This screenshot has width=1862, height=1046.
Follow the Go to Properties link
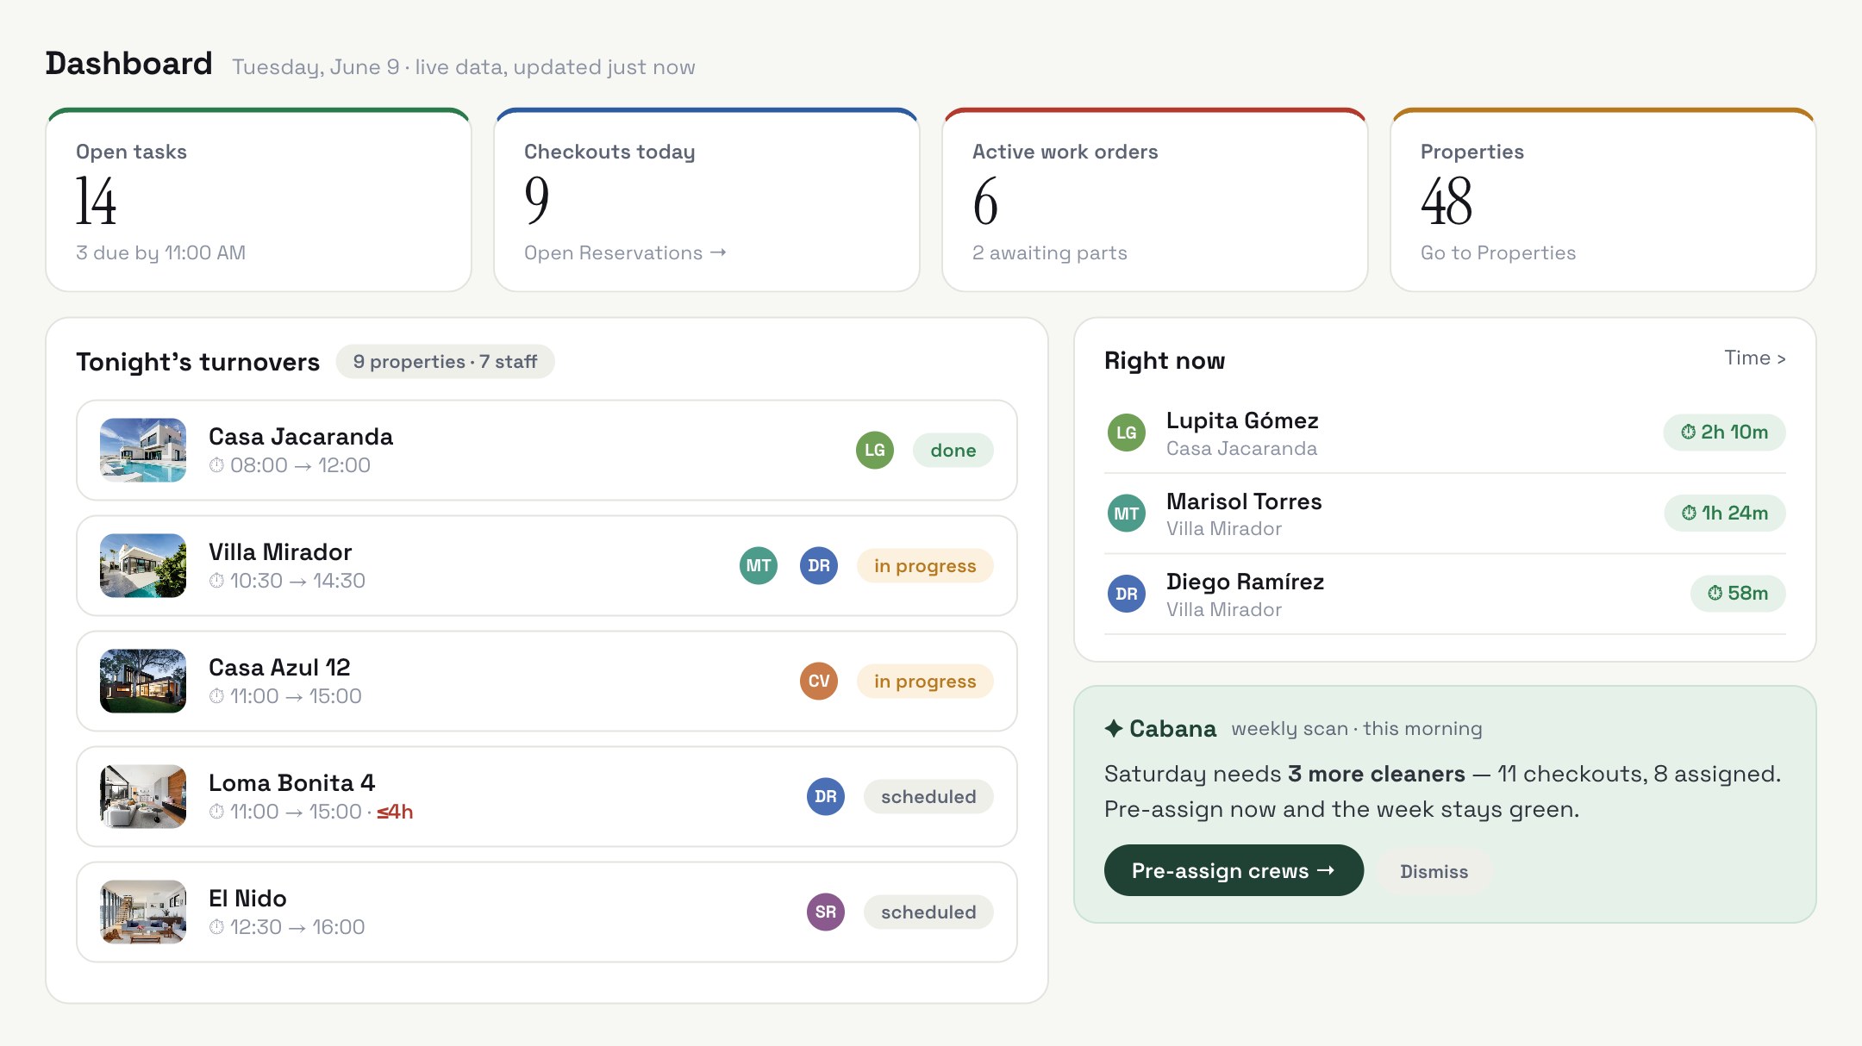pyautogui.click(x=1498, y=252)
